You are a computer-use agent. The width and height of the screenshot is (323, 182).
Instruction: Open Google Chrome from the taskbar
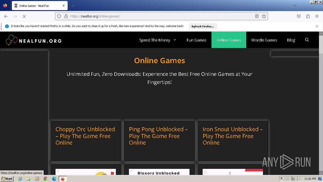tap(46, 179)
